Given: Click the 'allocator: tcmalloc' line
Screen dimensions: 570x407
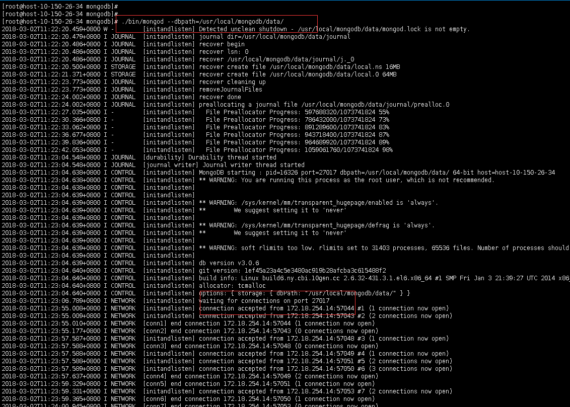Looking at the screenshot, I should point(133,286).
